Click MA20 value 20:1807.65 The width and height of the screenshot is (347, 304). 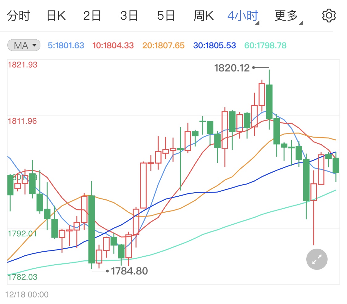pyautogui.click(x=163, y=46)
